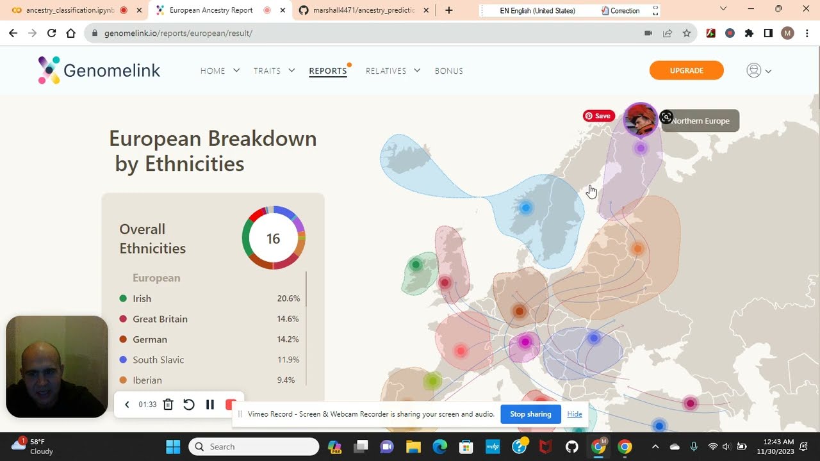Open the account avatar menu

[758, 70]
